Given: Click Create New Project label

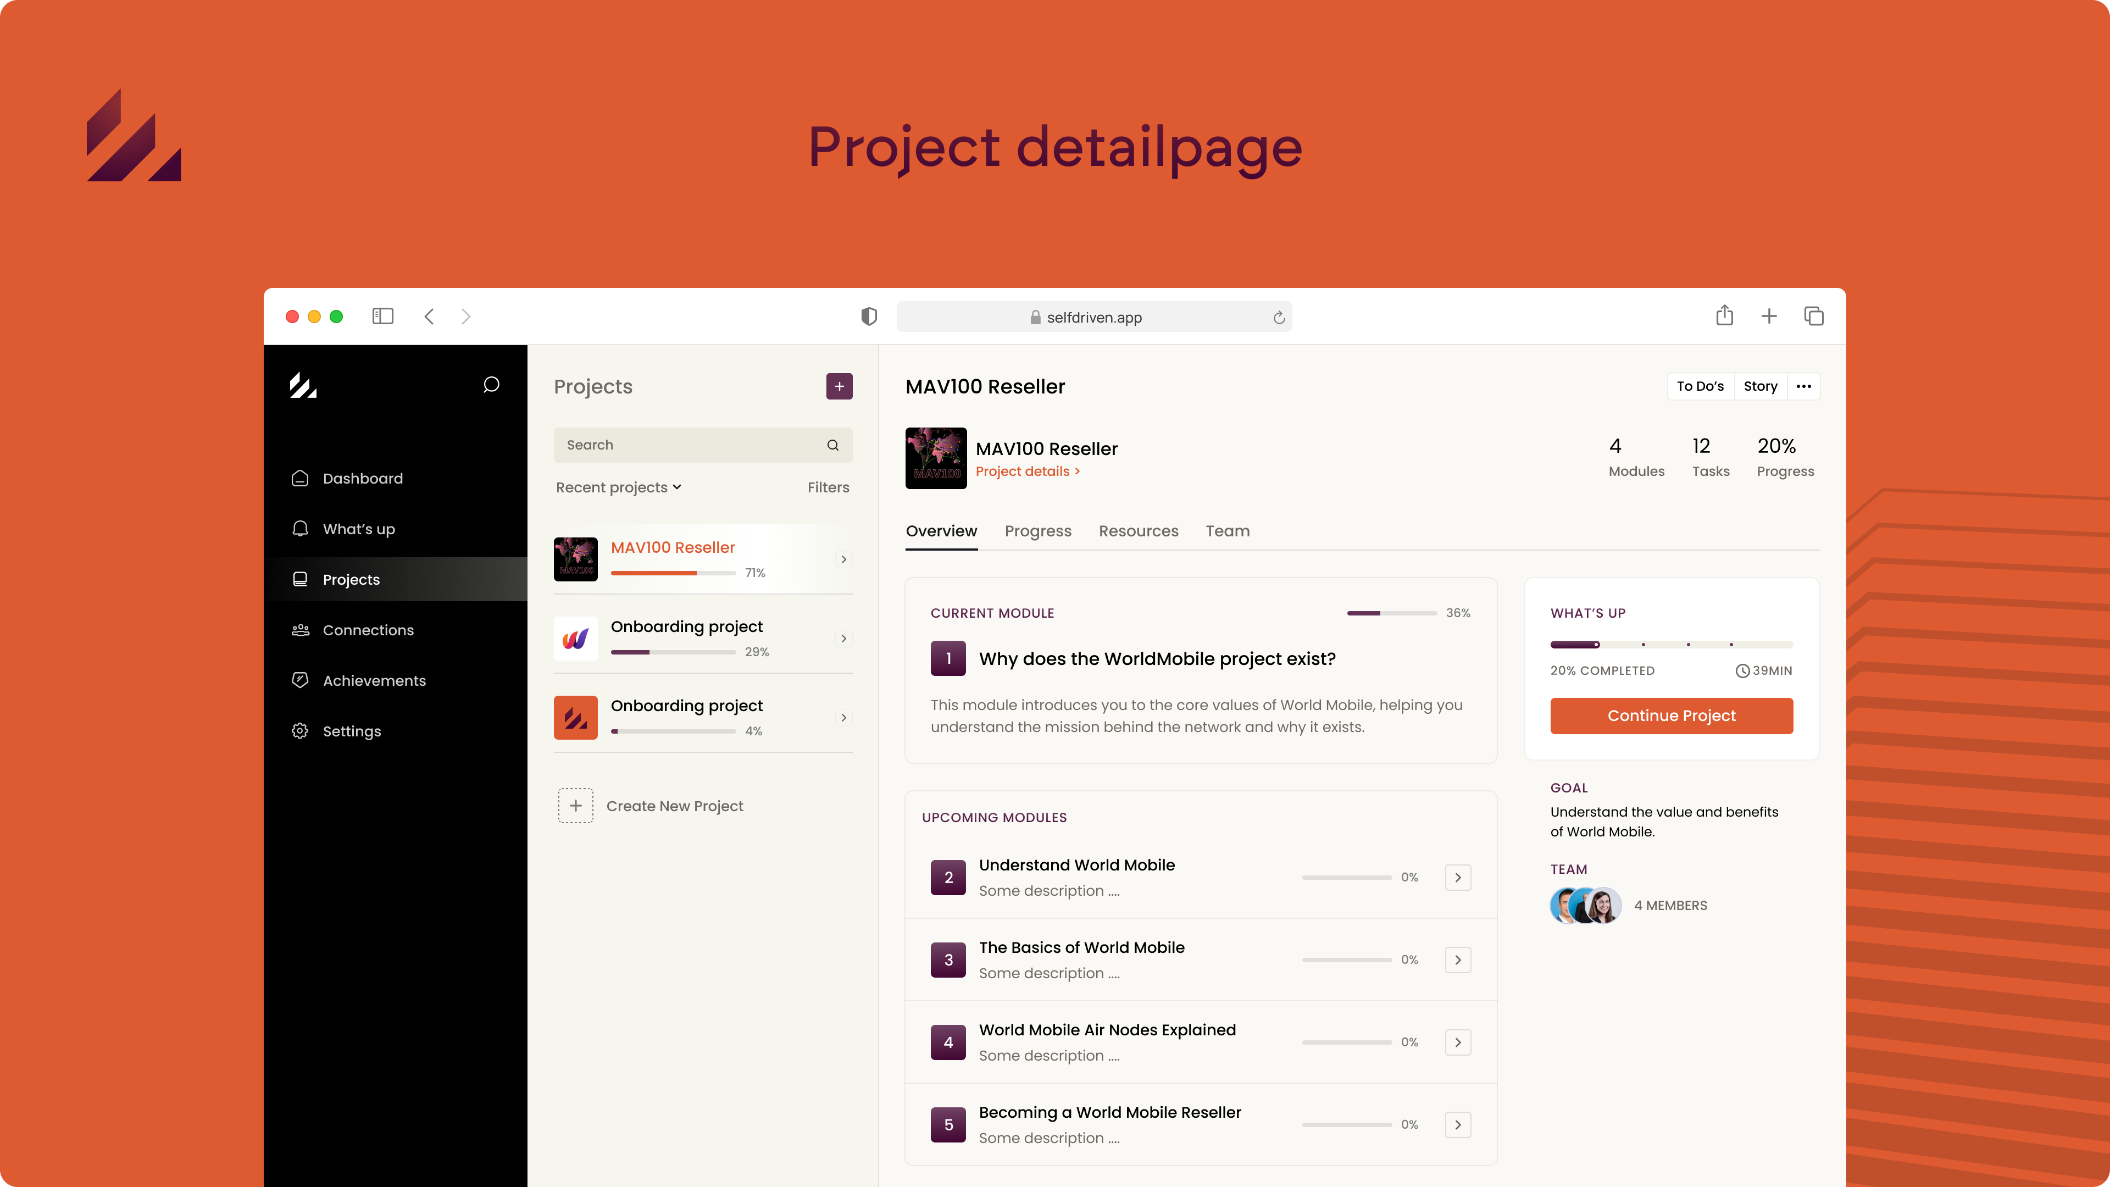Looking at the screenshot, I should (675, 806).
